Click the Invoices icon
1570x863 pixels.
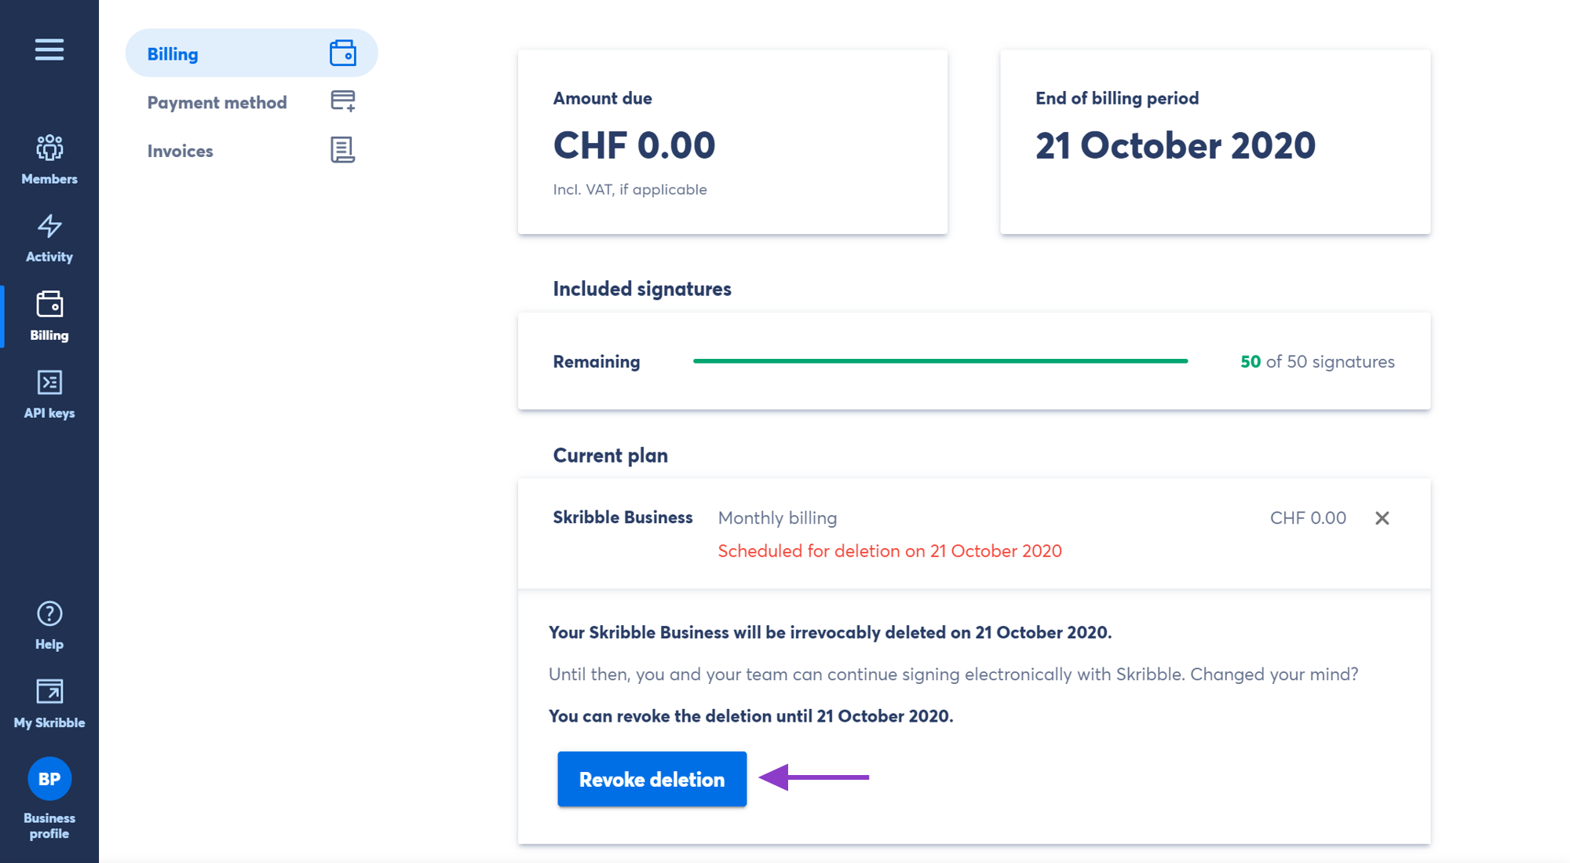pyautogui.click(x=342, y=148)
